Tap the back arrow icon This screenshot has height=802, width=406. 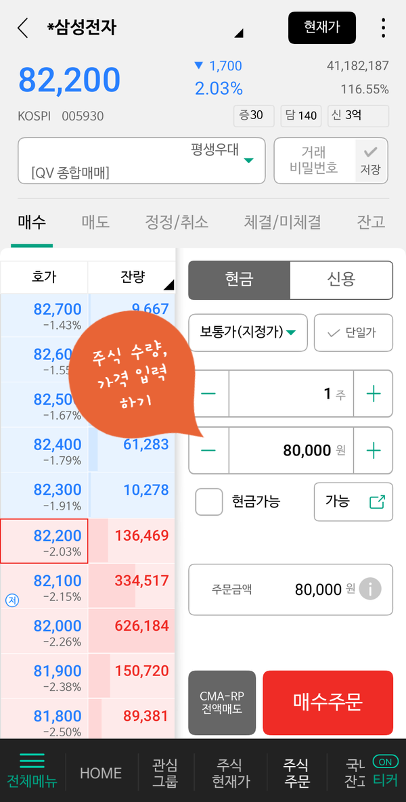point(23,28)
